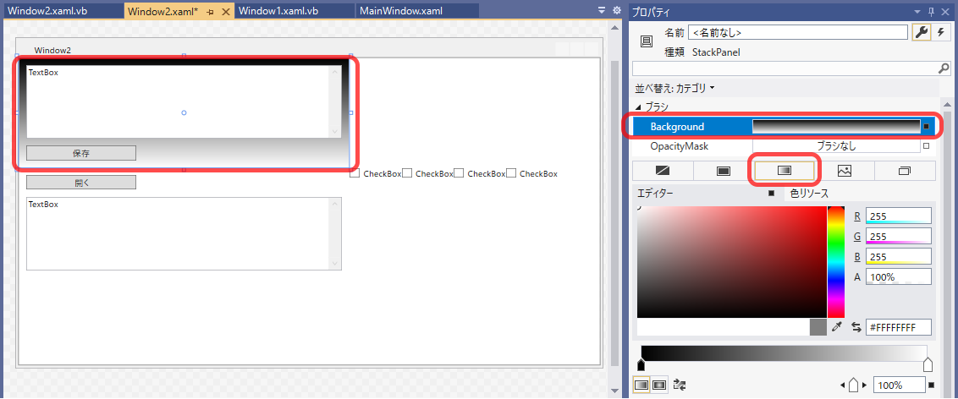This screenshot has height=399, width=958.
Task: Click the OpacityMask ブラシなし value
Action: coord(836,146)
